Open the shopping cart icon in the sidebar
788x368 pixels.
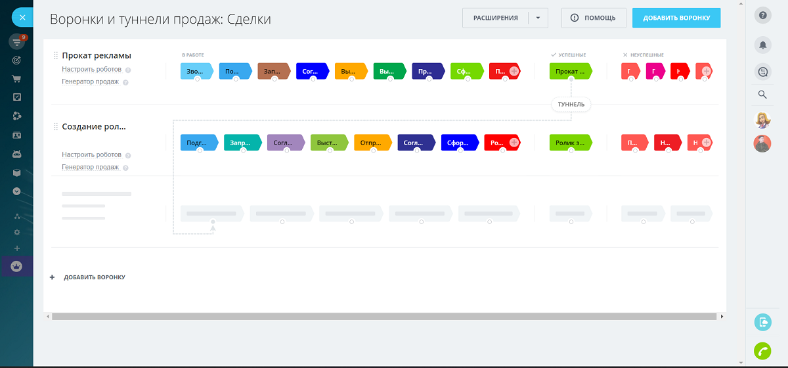coord(17,79)
